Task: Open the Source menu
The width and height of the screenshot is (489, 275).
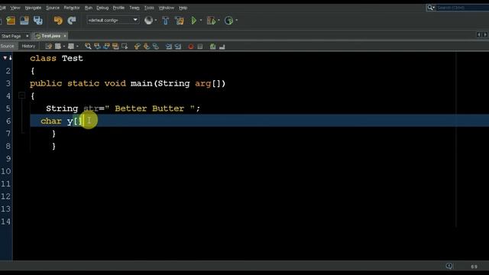Action: pyautogui.click(x=53, y=8)
